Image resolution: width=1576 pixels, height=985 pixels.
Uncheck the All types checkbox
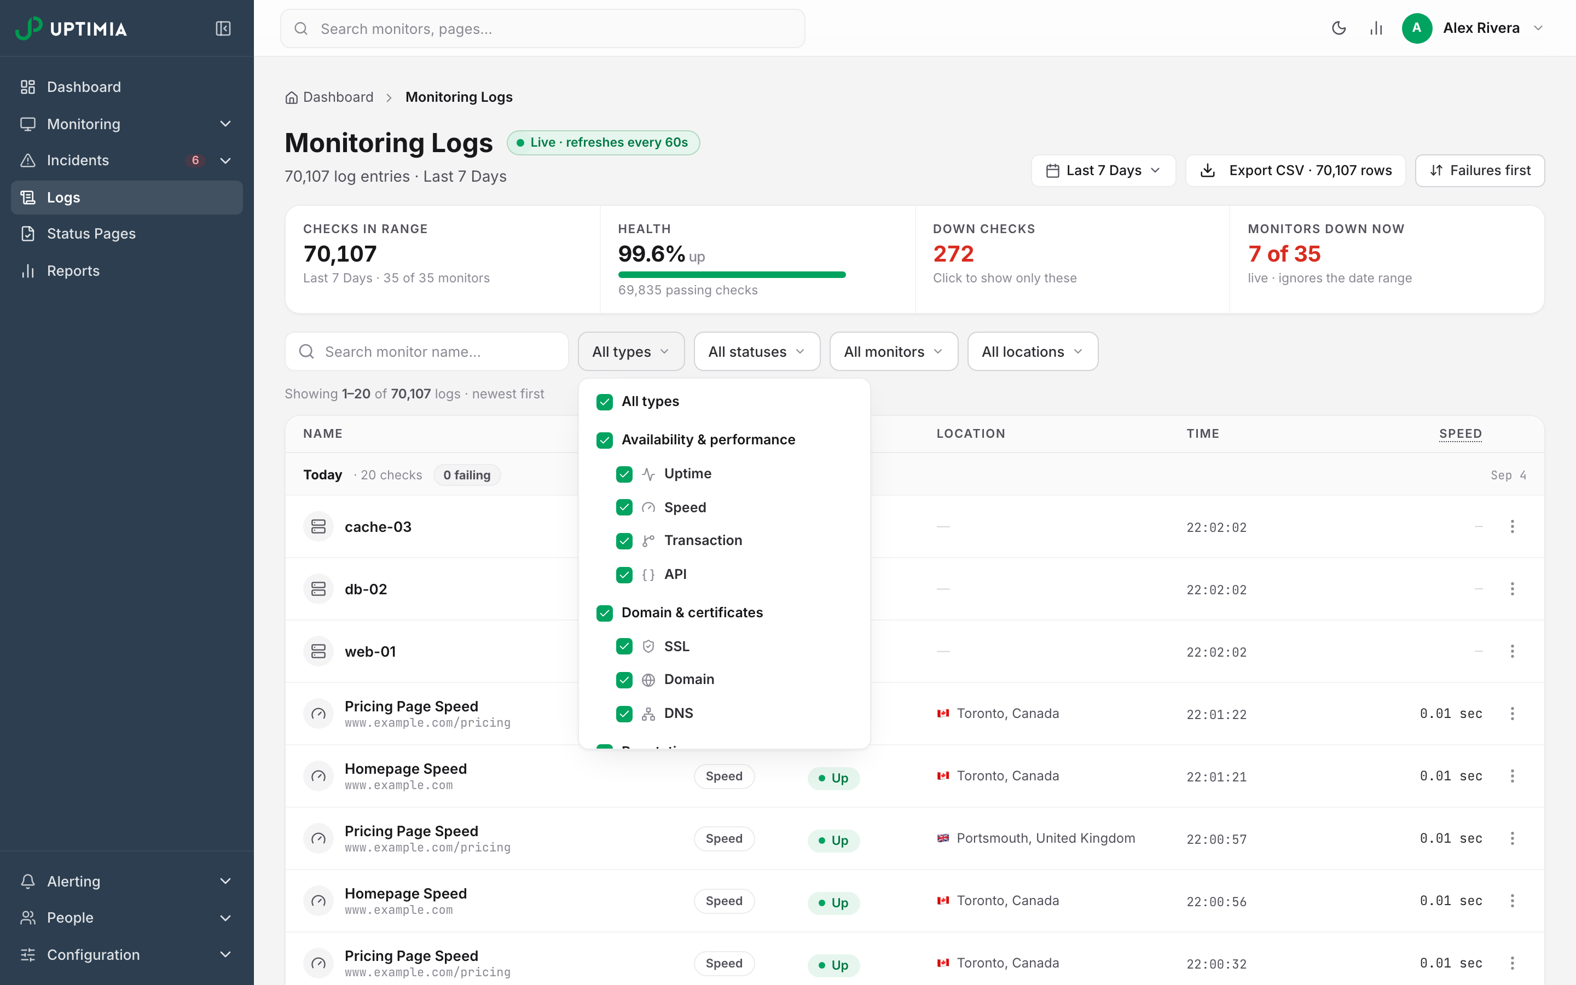point(604,402)
